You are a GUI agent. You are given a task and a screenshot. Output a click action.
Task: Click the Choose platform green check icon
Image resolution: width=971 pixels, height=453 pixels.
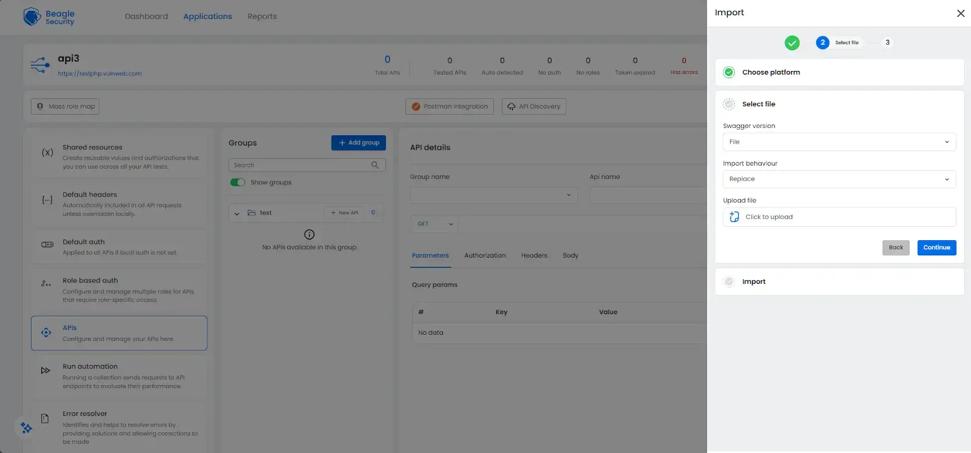[729, 72]
